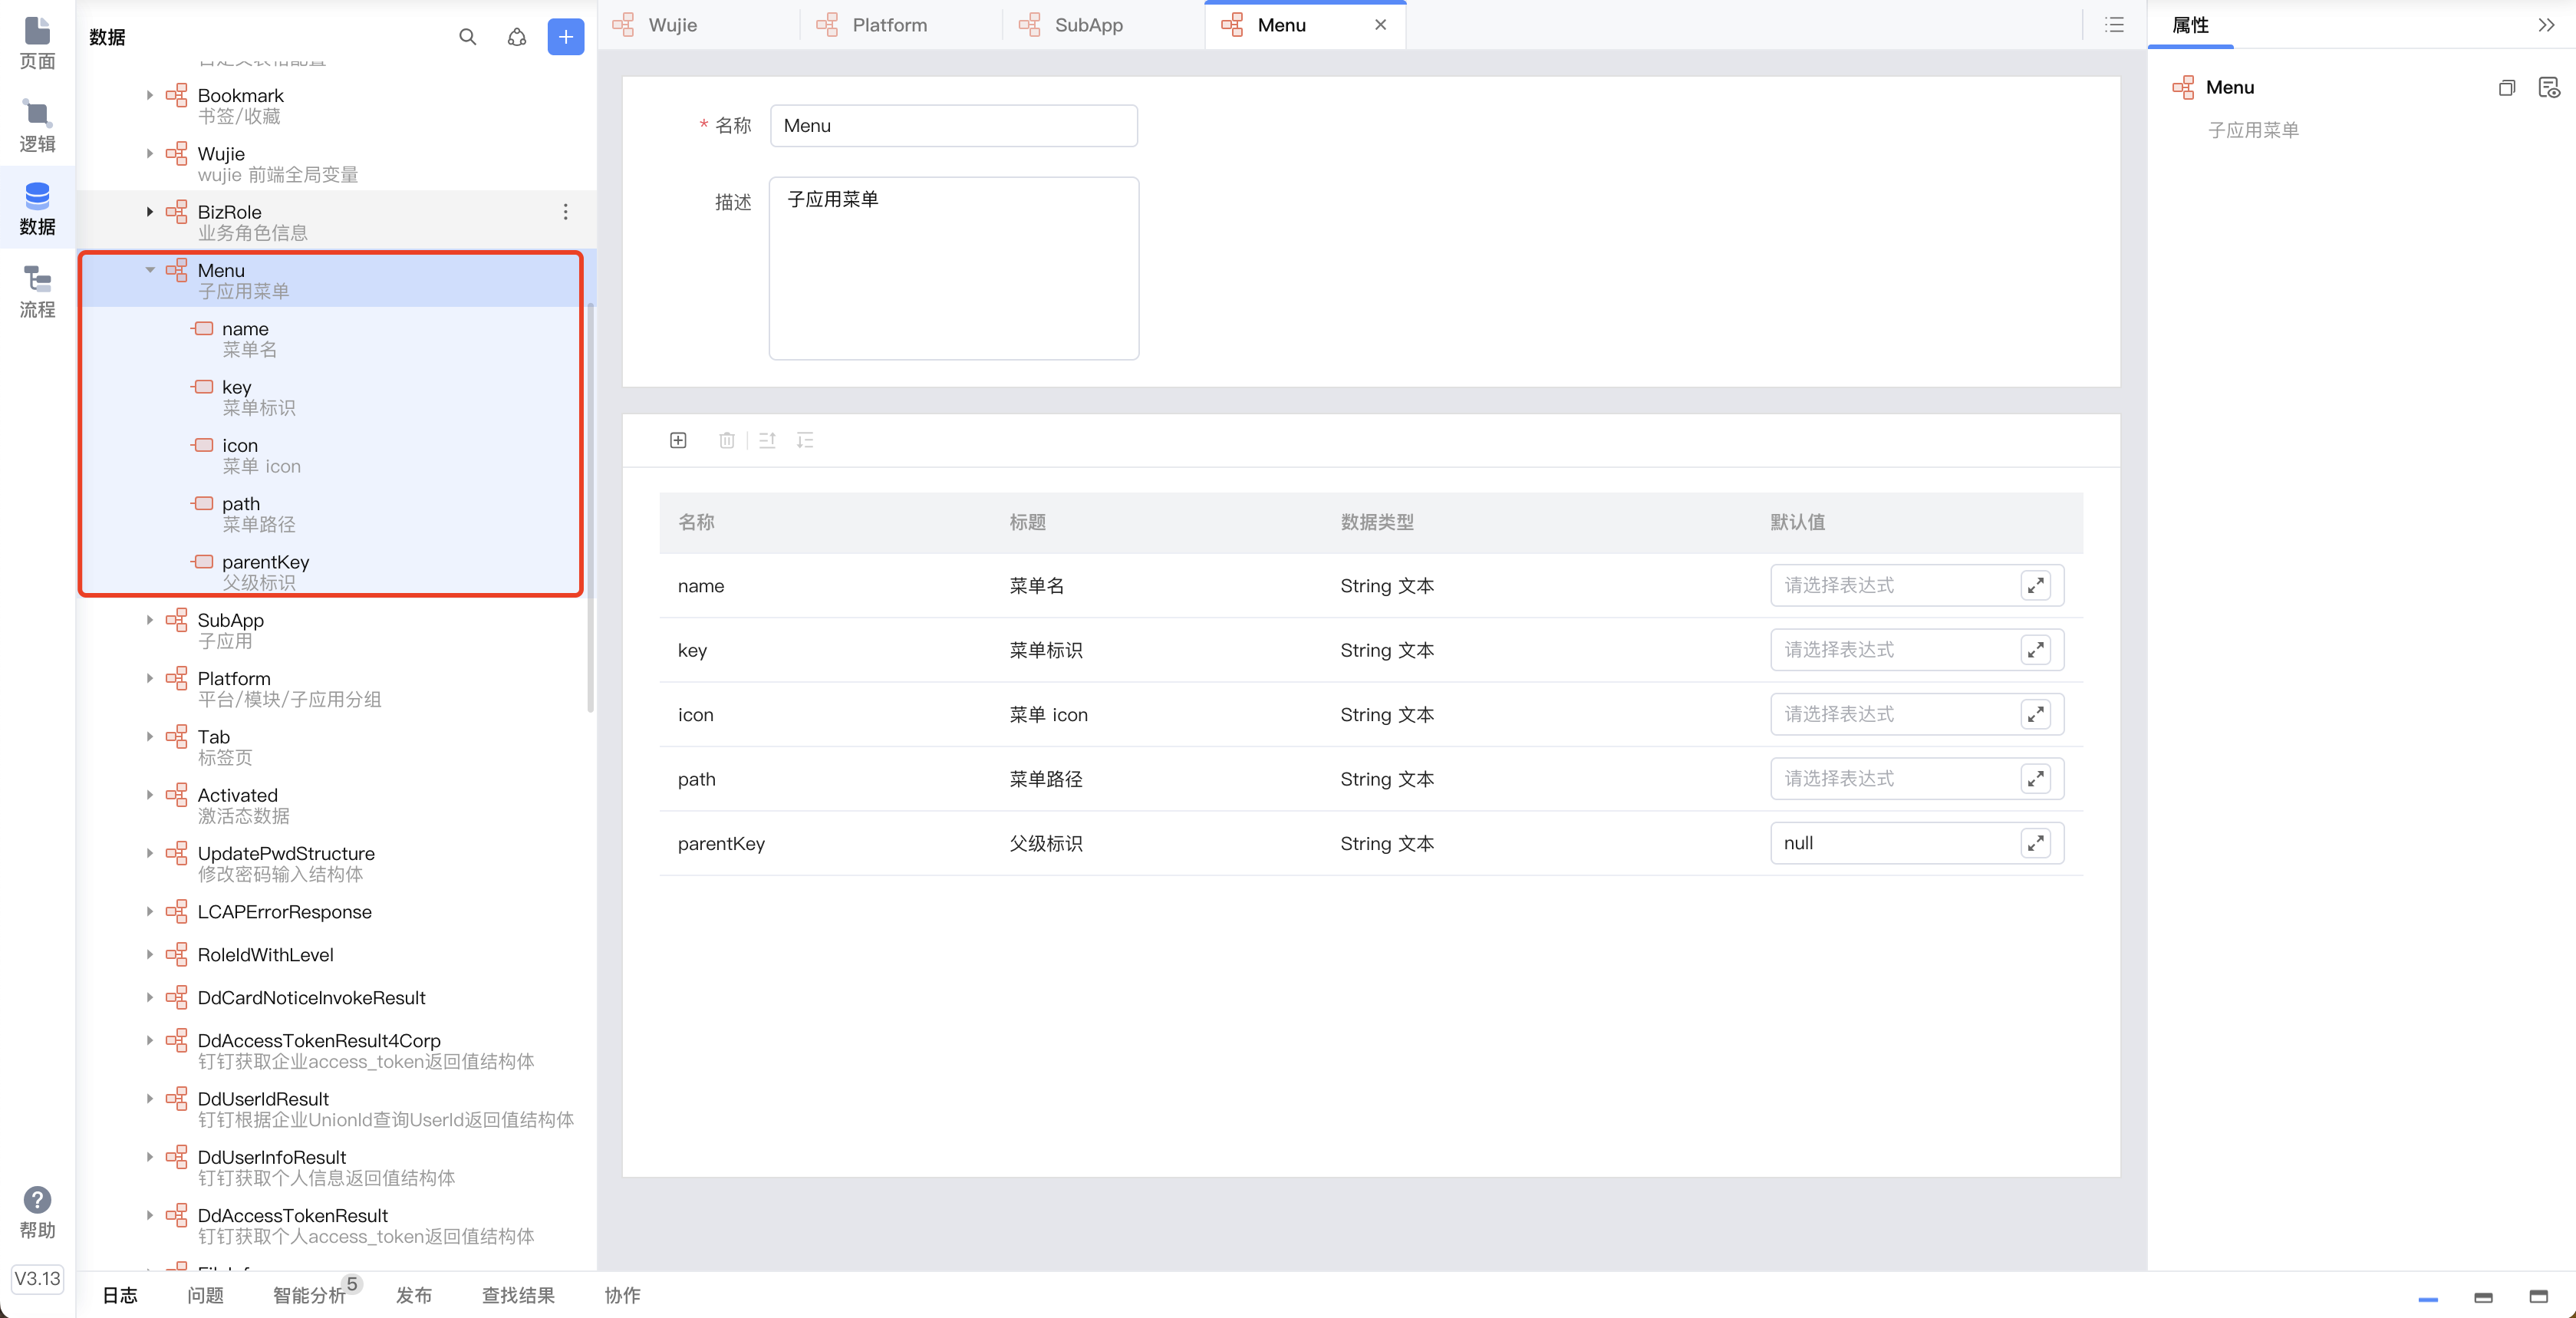This screenshot has width=2576, height=1318.
Task: Click the add field plus icon
Action: [x=678, y=440]
